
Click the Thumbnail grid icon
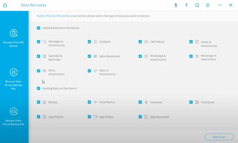(x=197, y=102)
